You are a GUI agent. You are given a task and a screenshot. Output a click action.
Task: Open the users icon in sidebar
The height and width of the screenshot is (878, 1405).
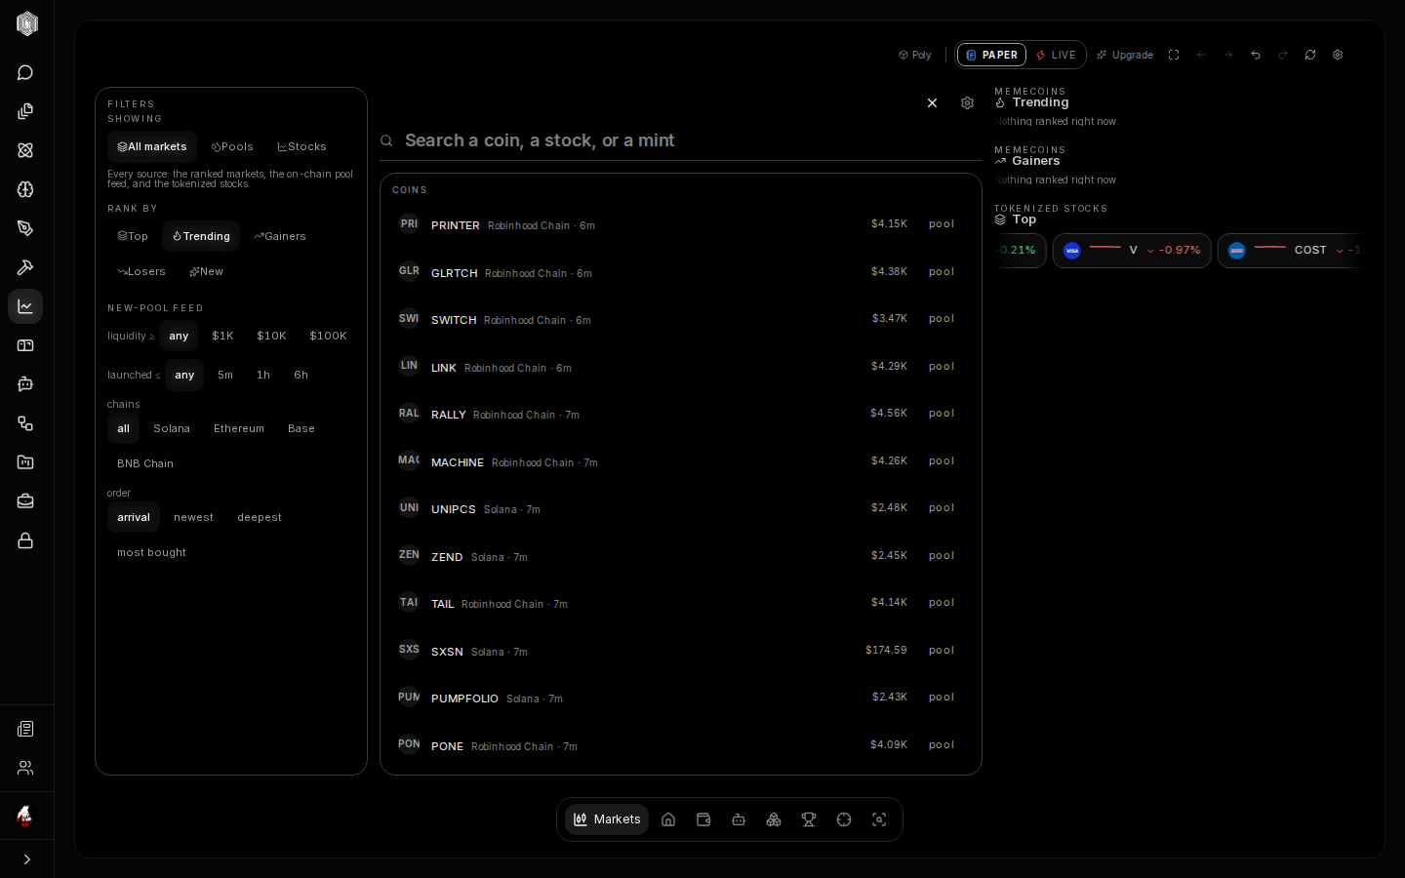coord(25,768)
